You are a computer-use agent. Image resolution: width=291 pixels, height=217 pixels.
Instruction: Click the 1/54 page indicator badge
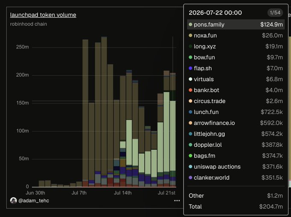coord(275,12)
